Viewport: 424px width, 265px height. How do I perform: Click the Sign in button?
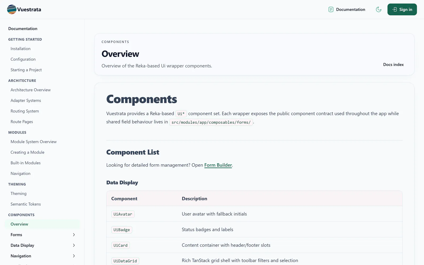coord(402,10)
